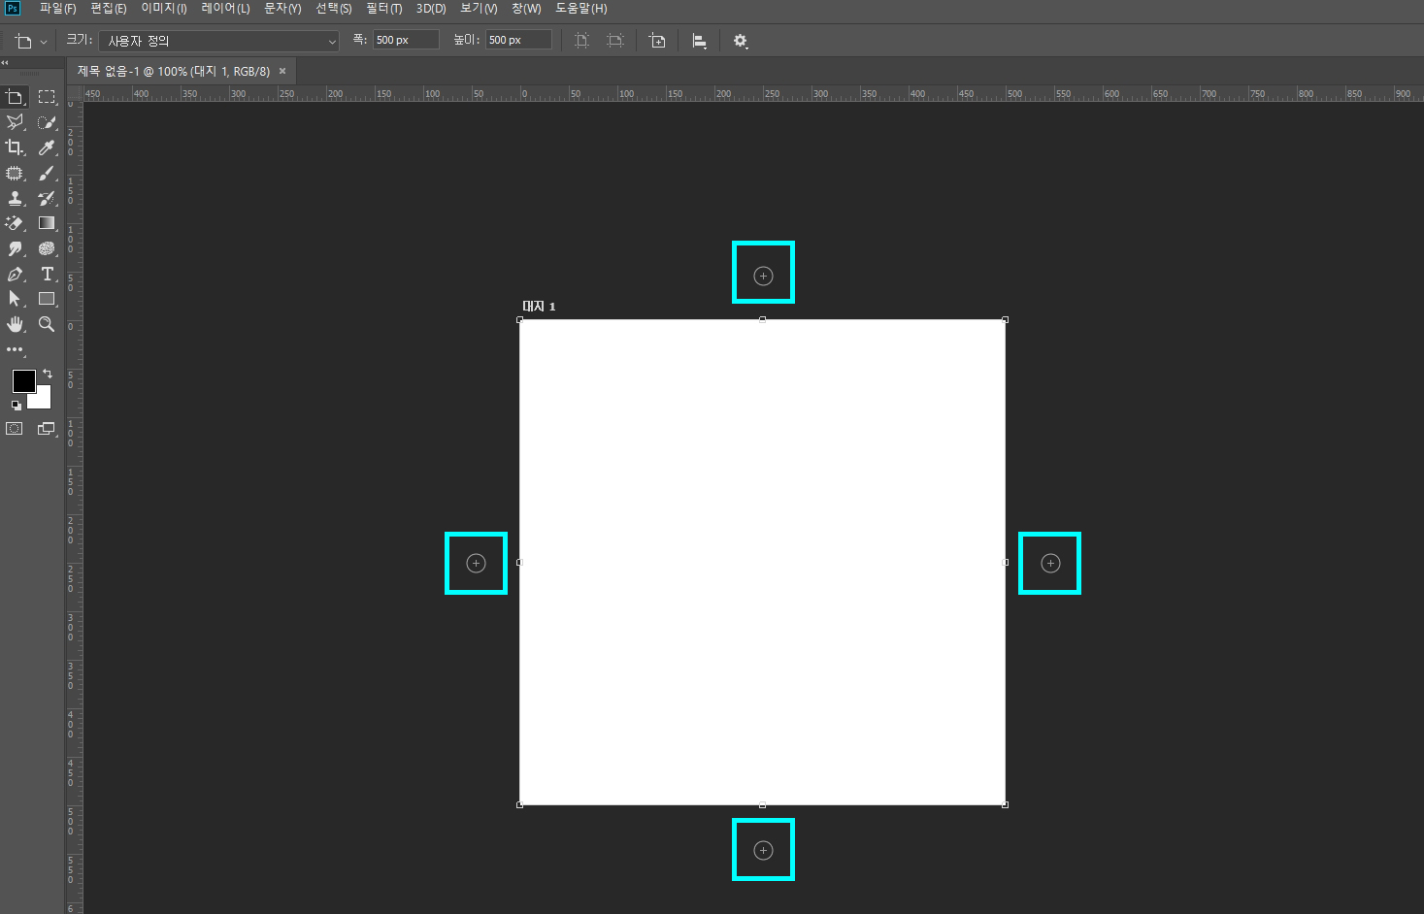Viewport: 1424px width, 914px height.
Task: Select the Path Selection arrow tool
Action: [x=15, y=299]
